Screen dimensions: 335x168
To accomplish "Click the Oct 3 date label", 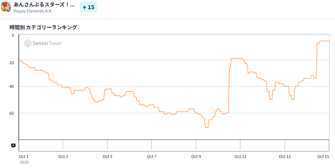I will click(x=63, y=156).
